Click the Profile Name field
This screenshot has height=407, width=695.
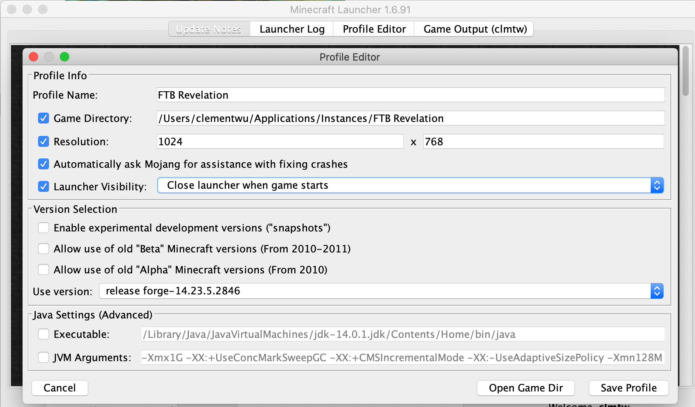pyautogui.click(x=410, y=95)
